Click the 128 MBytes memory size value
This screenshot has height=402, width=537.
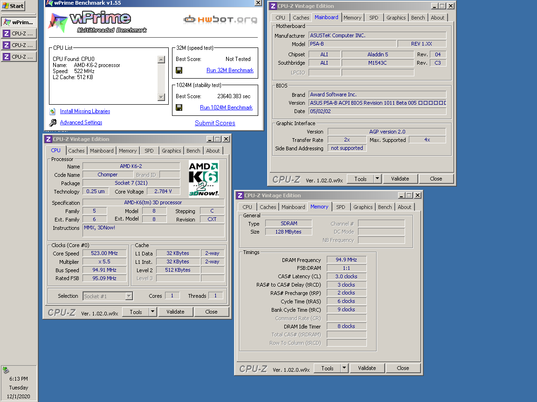(289, 232)
